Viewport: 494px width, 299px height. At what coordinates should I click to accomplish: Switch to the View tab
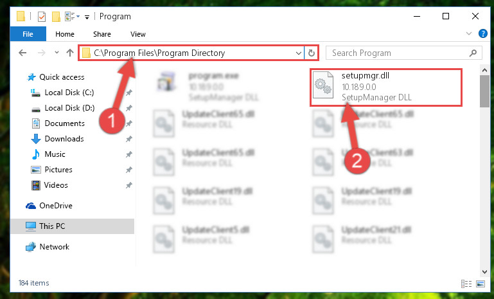[x=138, y=34]
